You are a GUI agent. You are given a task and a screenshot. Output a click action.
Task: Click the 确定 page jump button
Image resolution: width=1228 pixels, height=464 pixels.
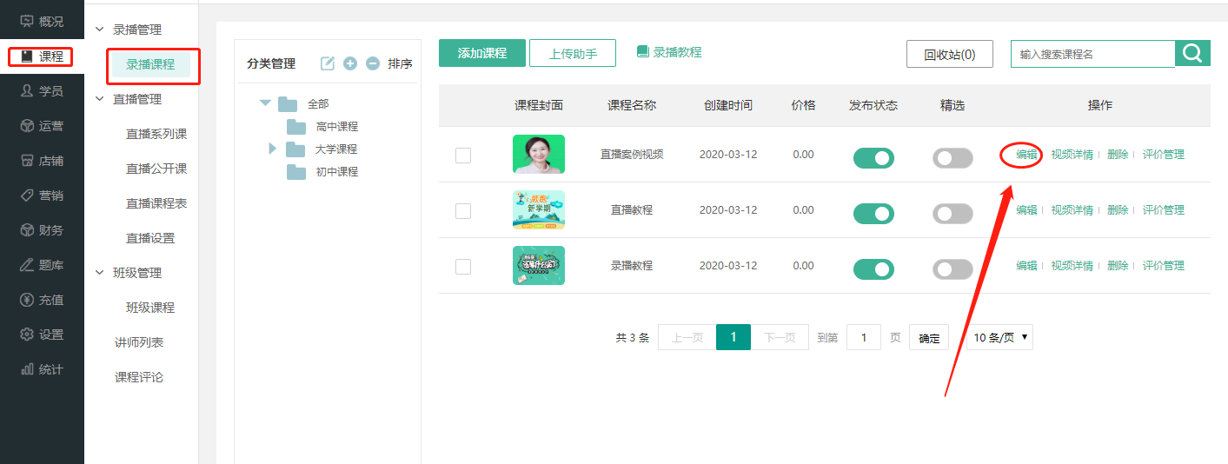pyautogui.click(x=929, y=338)
